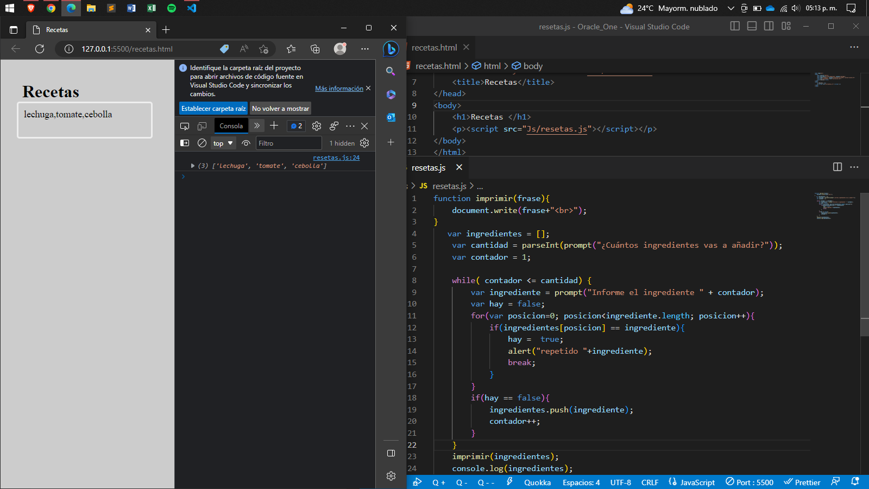
Task: Open Sublime Text from the taskbar
Action: click(x=111, y=8)
